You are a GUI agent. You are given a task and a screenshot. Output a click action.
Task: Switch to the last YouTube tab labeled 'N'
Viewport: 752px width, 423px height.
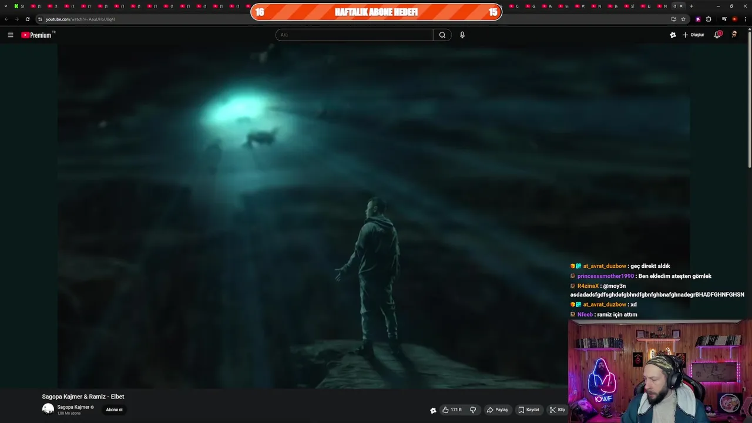662,6
